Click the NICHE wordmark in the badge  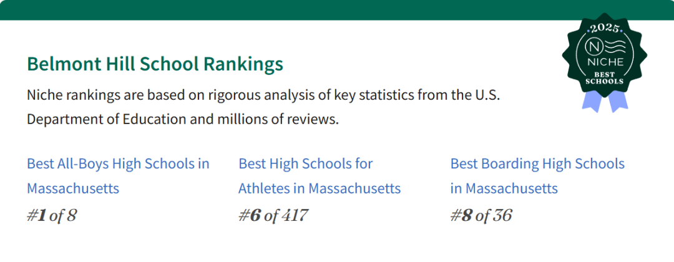(604, 62)
